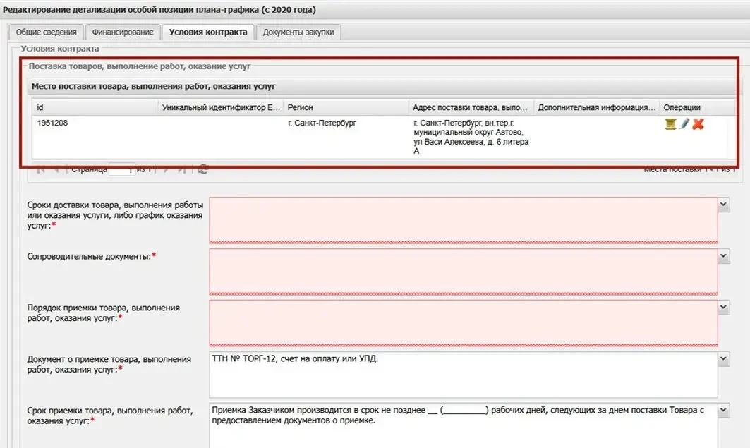Click the Срок приемки товара text area
The width and height of the screenshot is (750, 448).
point(464,425)
